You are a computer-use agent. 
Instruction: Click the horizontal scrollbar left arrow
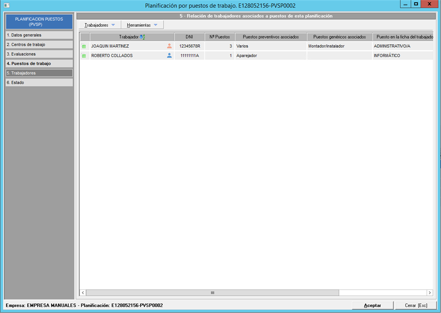[x=83, y=293]
